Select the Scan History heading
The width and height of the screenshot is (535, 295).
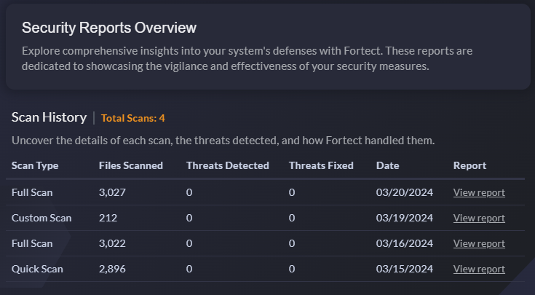pyautogui.click(x=49, y=117)
